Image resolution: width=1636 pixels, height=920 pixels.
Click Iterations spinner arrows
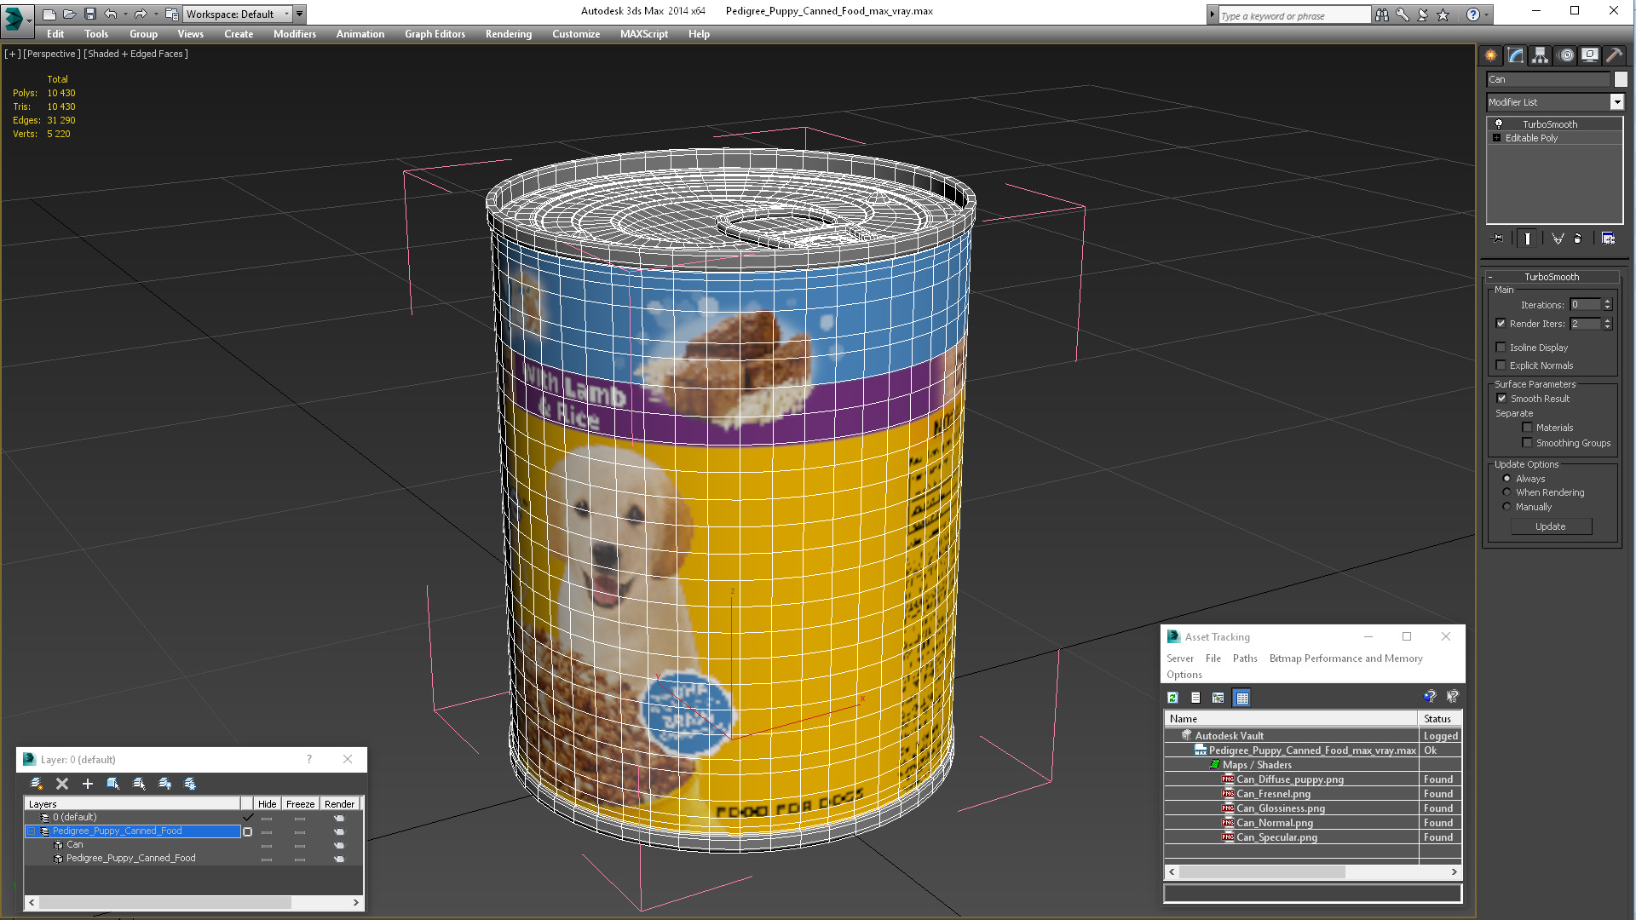click(1608, 305)
